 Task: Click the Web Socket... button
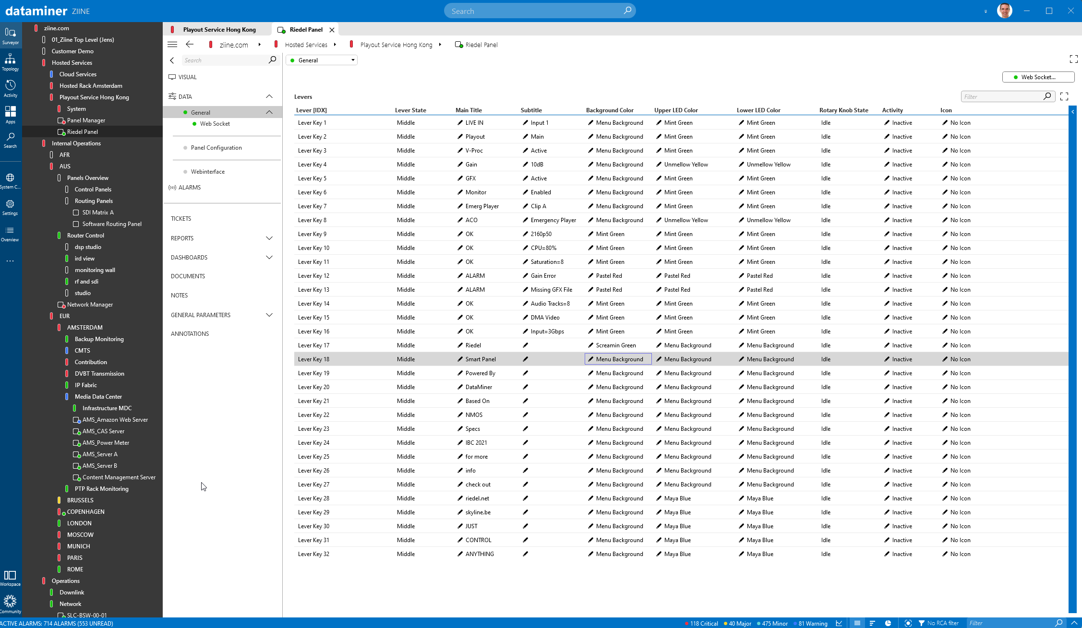(1038, 77)
